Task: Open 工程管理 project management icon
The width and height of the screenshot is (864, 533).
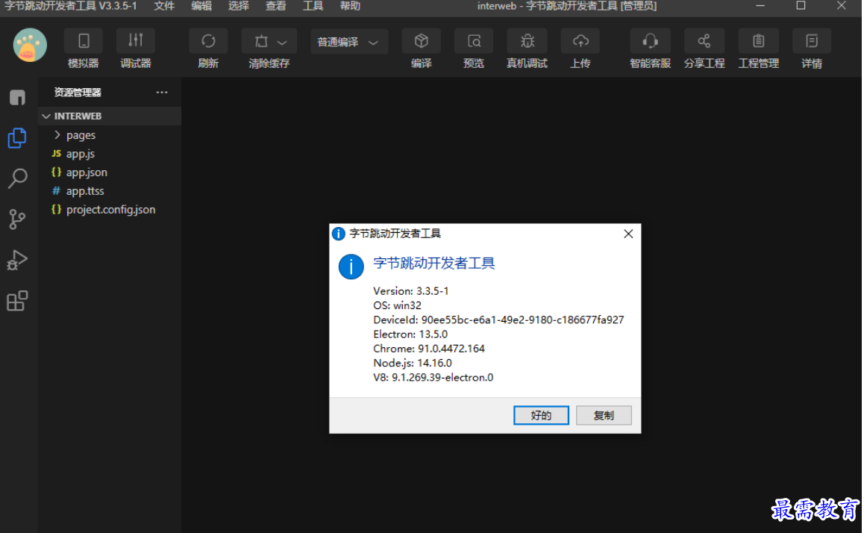Action: click(x=758, y=41)
